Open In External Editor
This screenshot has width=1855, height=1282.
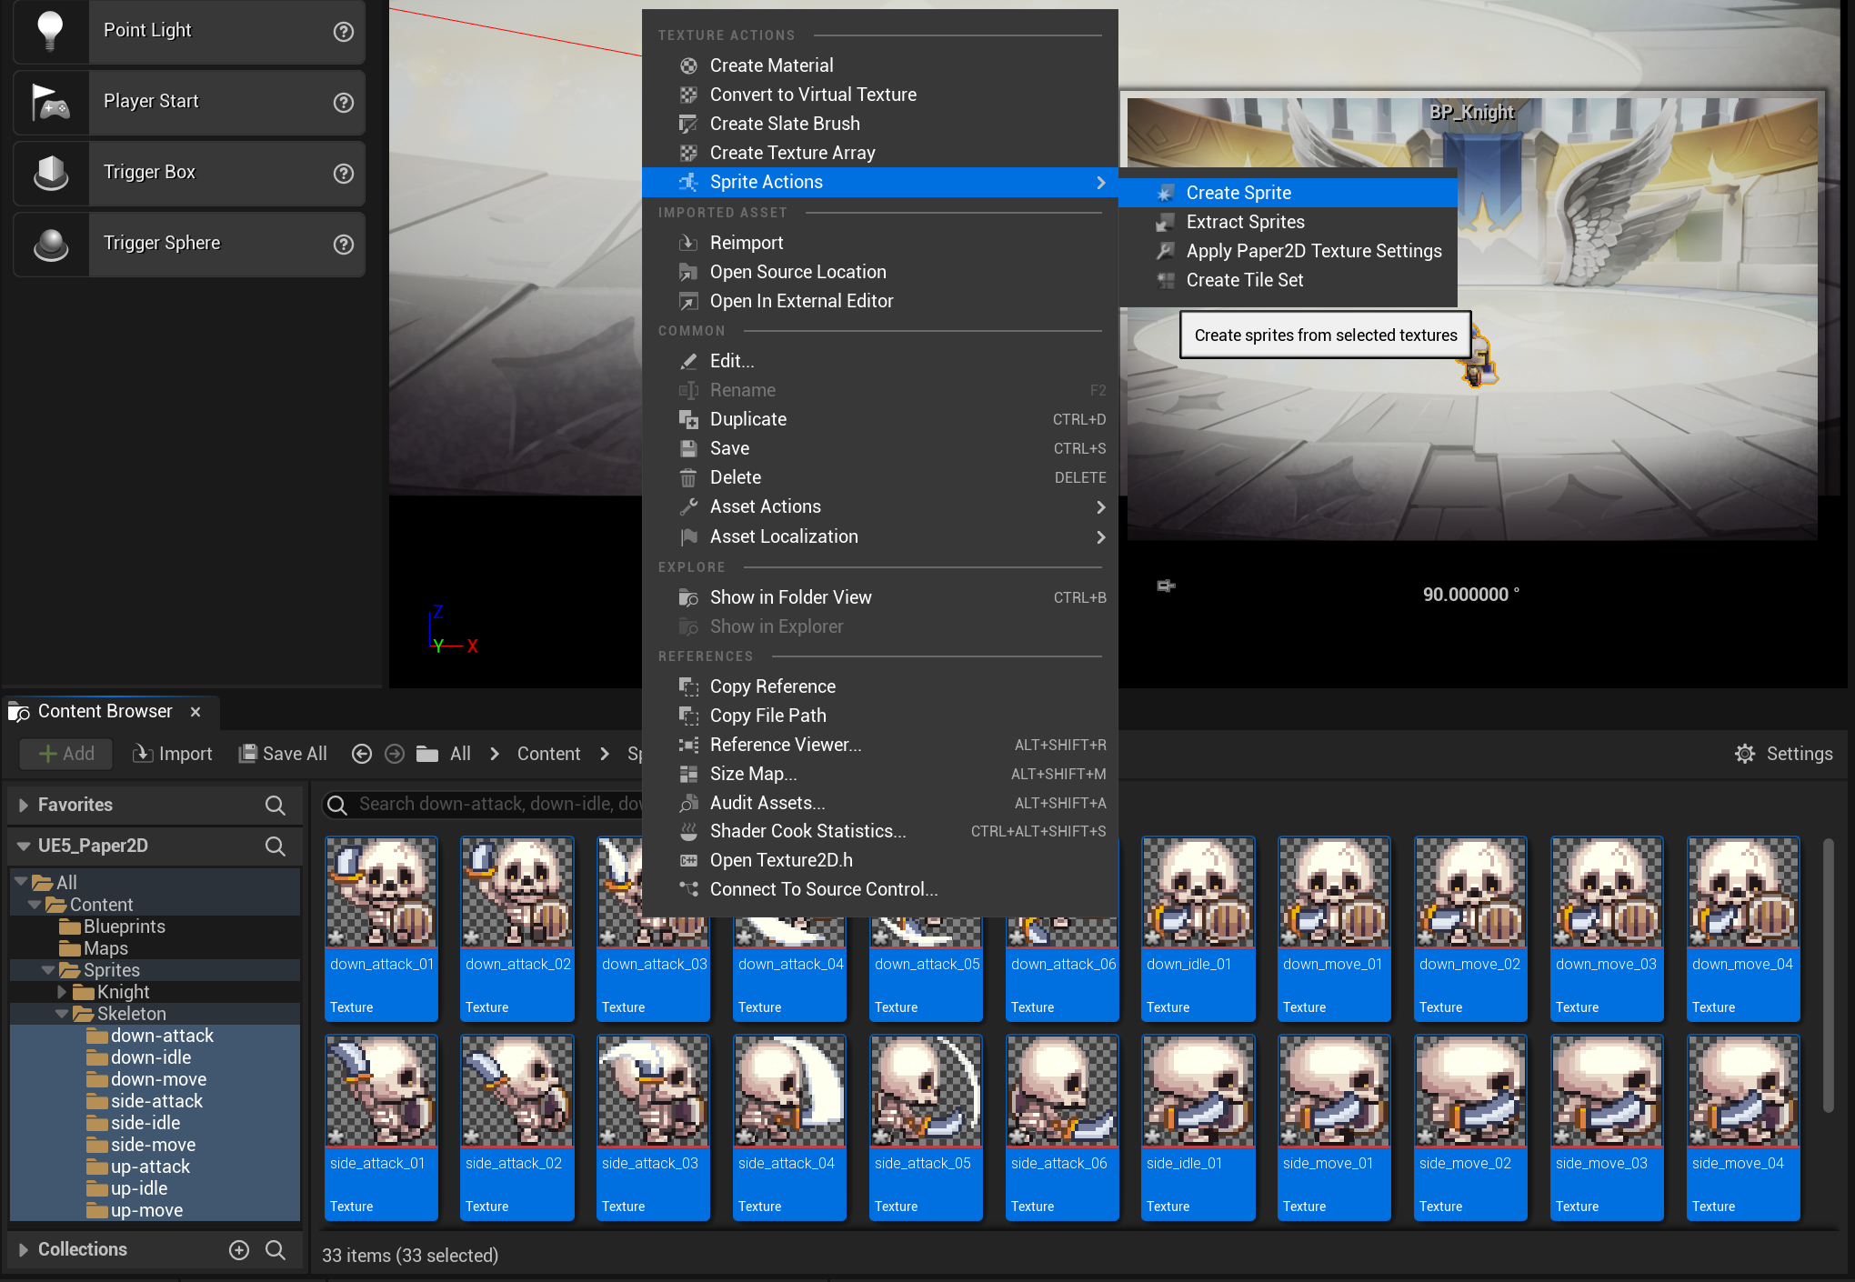coord(879,301)
